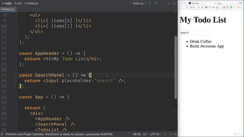Screen dimensions: 244x137
Task: Click the <SearchPanel /> tag on line 28
Action: (55, 124)
